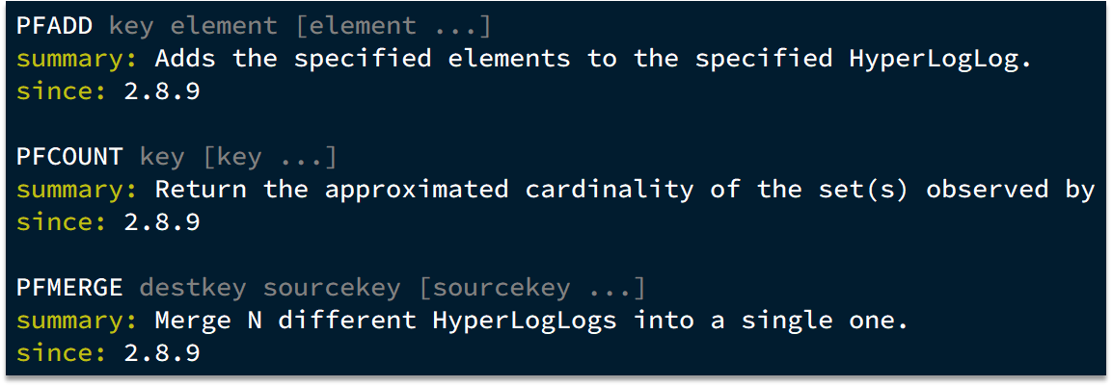
Task: Click version 2.8.9 in the PFMERGE entry
Action: (x=162, y=353)
